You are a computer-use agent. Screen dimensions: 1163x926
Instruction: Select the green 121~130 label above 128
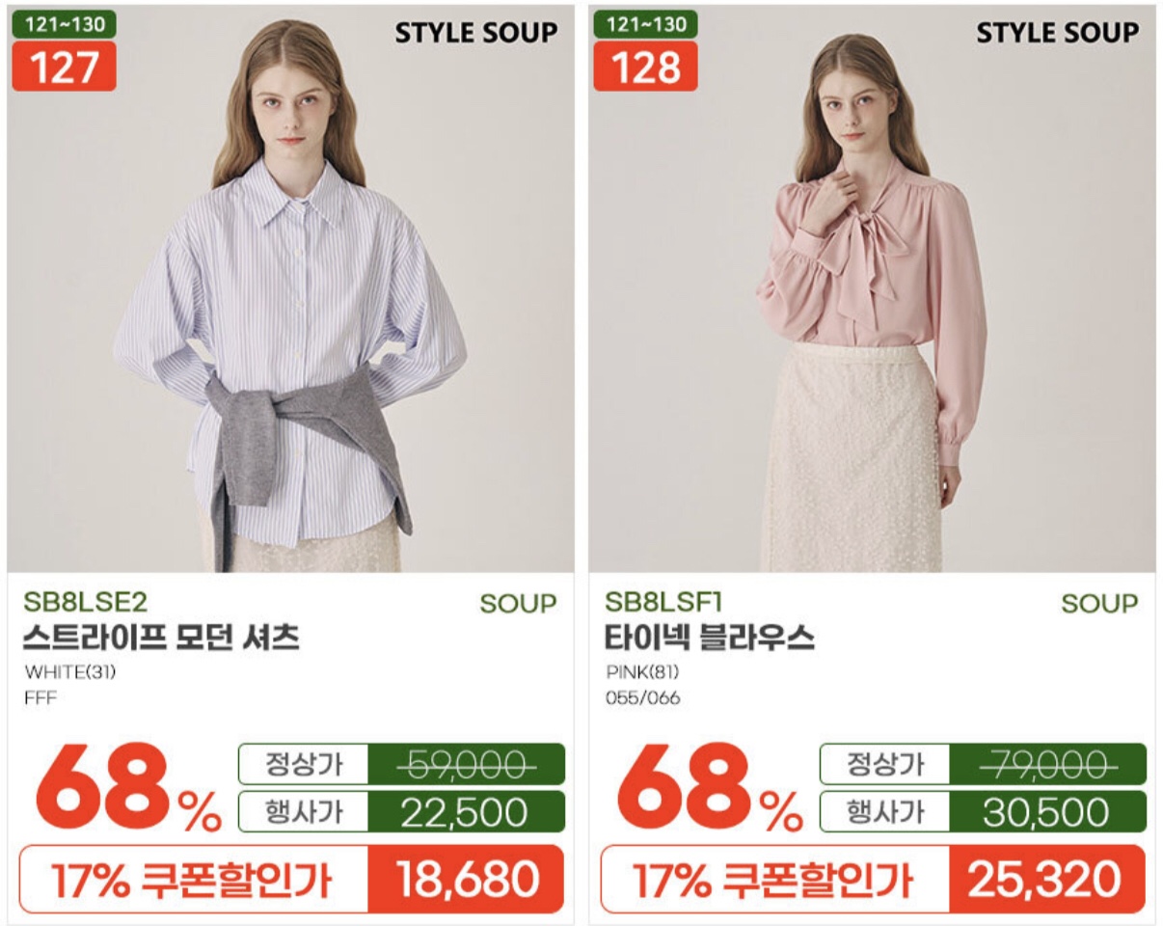tap(645, 24)
